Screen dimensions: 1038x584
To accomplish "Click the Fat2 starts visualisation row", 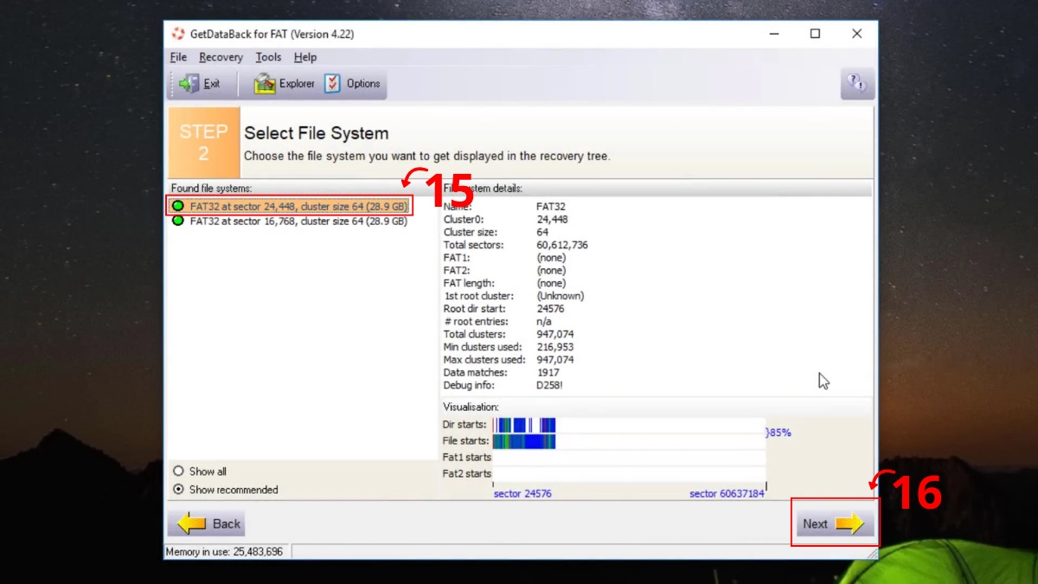I will pos(629,473).
